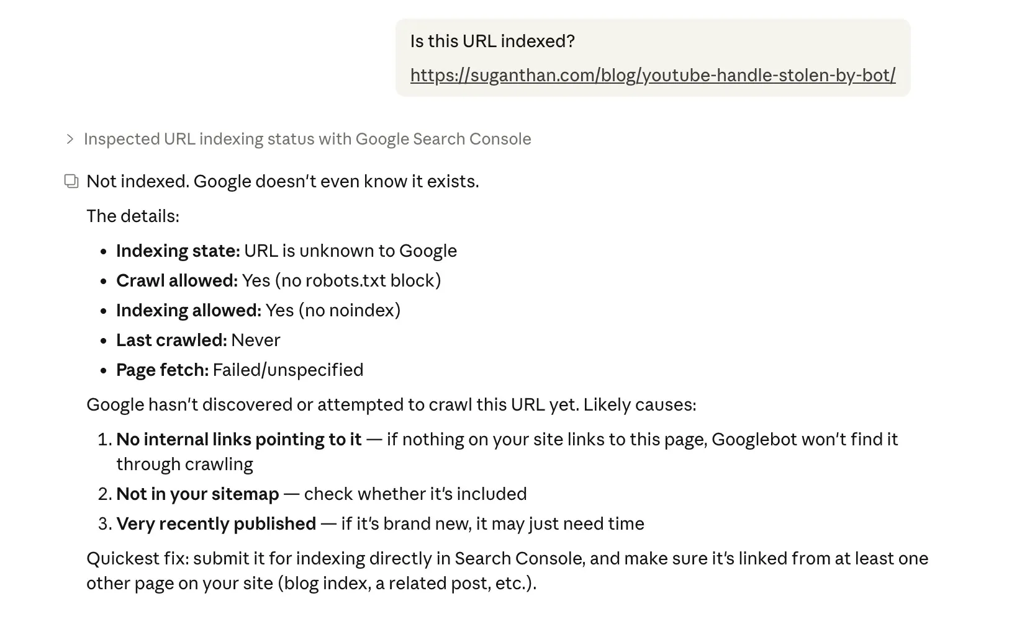The width and height of the screenshot is (1017, 619).
Task: Click the "Not in your sitemap" item
Action: [197, 494]
